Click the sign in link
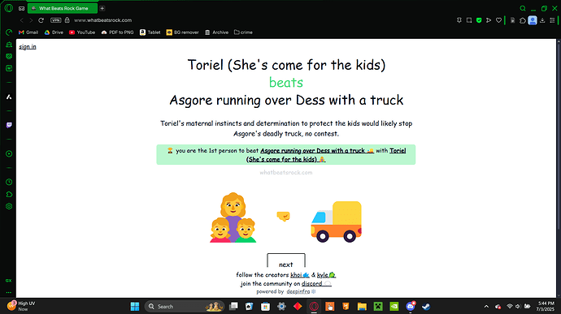Viewport: 561px width, 314px height. 28,46
